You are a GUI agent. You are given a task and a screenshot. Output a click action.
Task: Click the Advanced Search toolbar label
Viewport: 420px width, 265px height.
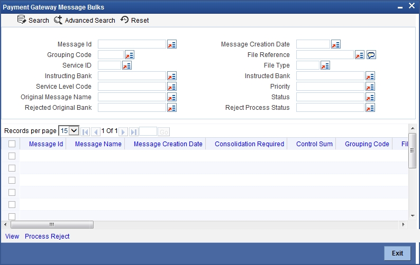click(x=90, y=20)
